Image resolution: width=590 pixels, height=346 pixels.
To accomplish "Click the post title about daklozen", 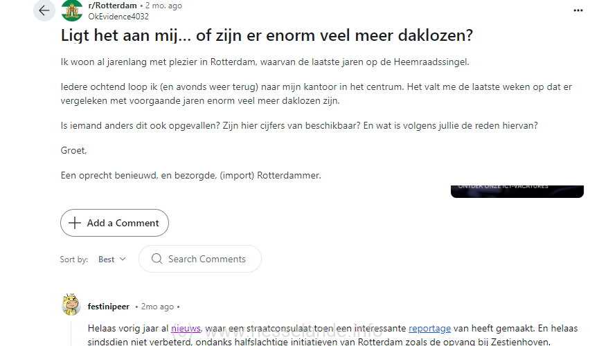I will [x=267, y=36].
